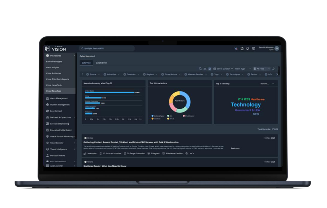This screenshot has width=327, height=208.
Task: Open Scattered Spider article title
Action: coord(105,166)
